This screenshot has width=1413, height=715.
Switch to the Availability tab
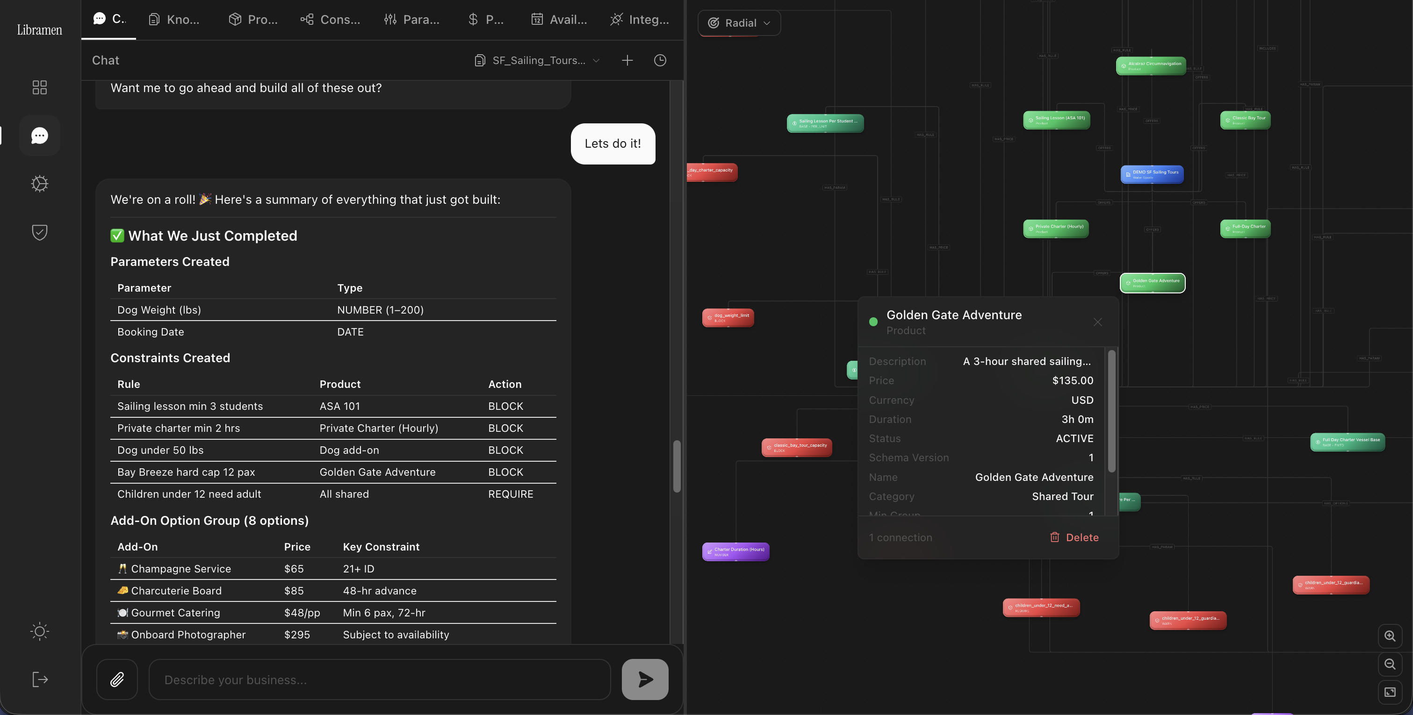click(559, 19)
